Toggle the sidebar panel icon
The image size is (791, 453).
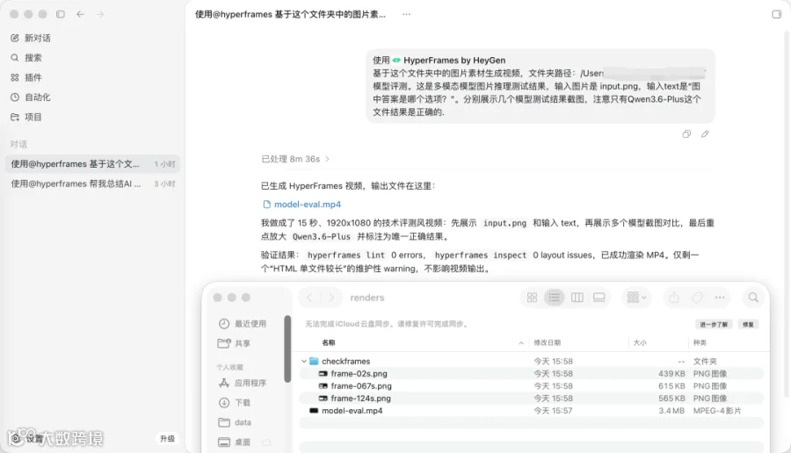(61, 14)
